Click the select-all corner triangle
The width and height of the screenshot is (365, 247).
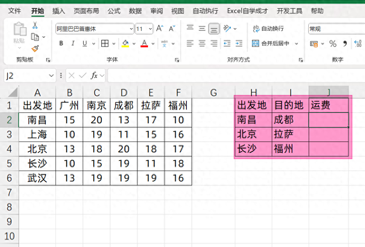pos(13,92)
